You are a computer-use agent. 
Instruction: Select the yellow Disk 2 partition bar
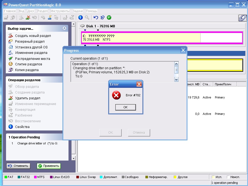(215, 65)
